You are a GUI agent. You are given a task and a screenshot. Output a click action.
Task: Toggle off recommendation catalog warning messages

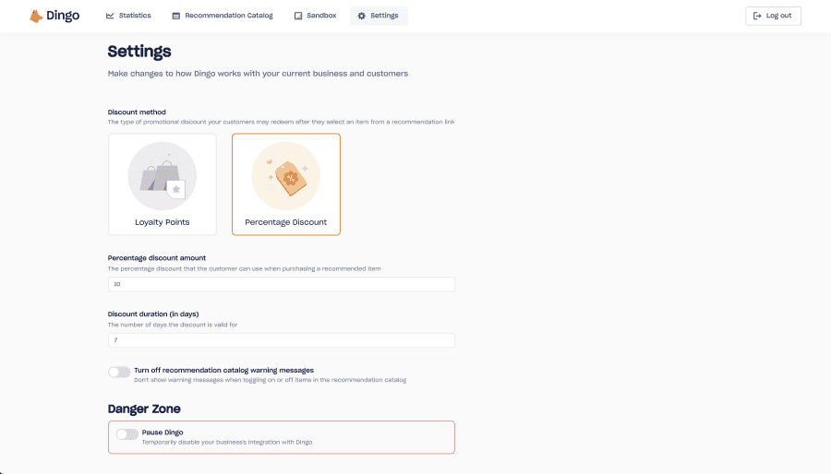[x=119, y=372]
